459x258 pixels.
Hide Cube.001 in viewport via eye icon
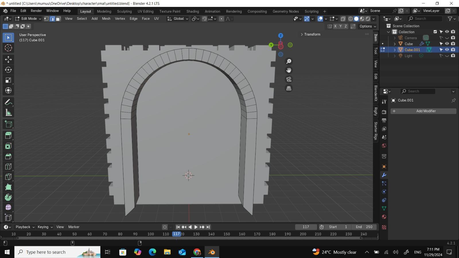point(447,50)
